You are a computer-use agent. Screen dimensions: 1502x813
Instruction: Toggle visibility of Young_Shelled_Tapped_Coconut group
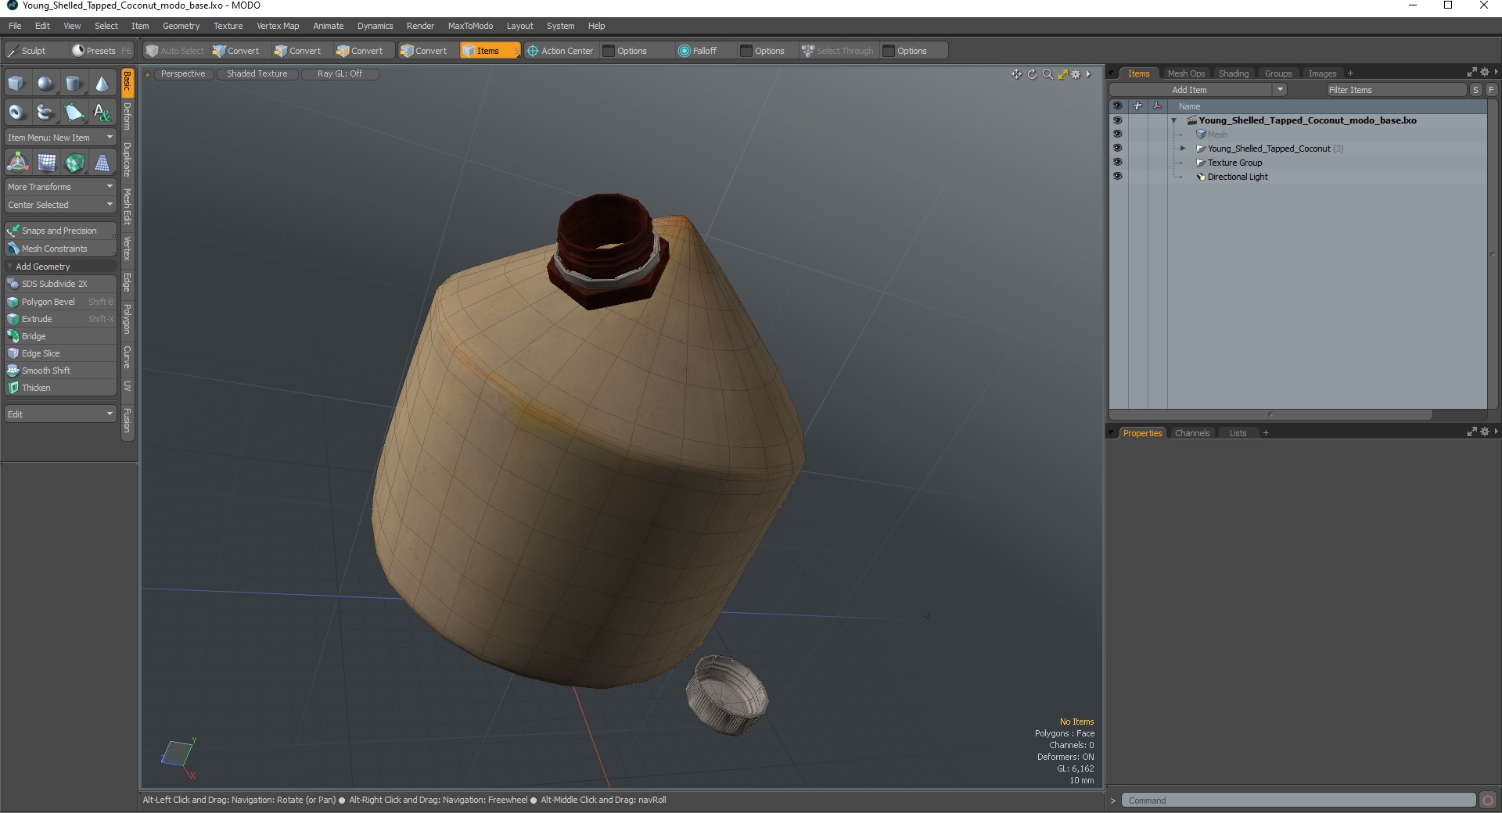[x=1117, y=149]
